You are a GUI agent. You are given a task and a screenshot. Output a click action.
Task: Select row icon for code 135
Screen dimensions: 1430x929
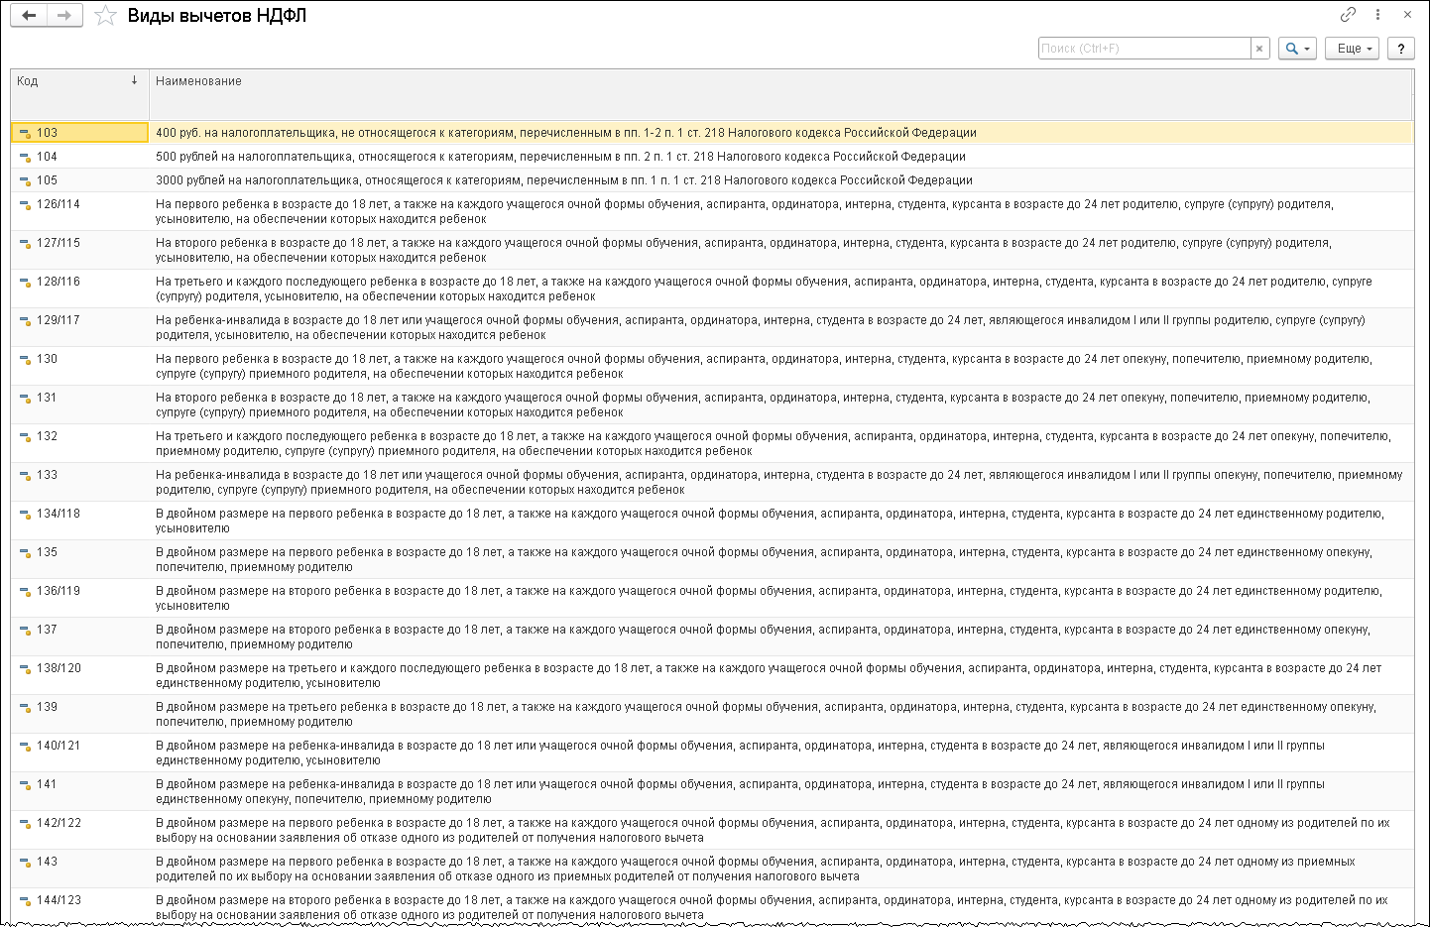click(x=26, y=552)
